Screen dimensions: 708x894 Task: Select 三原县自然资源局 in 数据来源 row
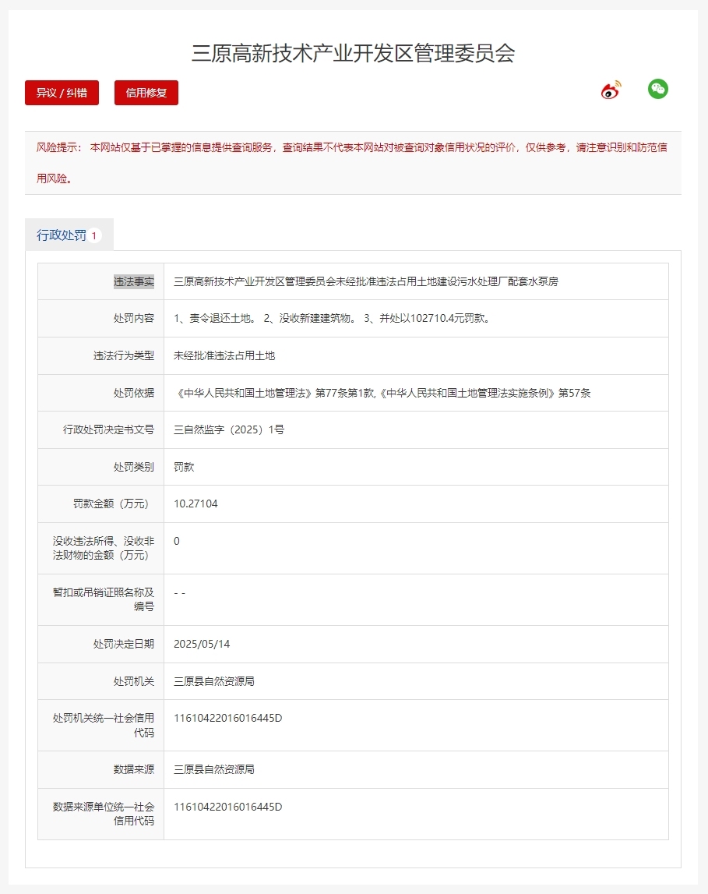(x=214, y=770)
